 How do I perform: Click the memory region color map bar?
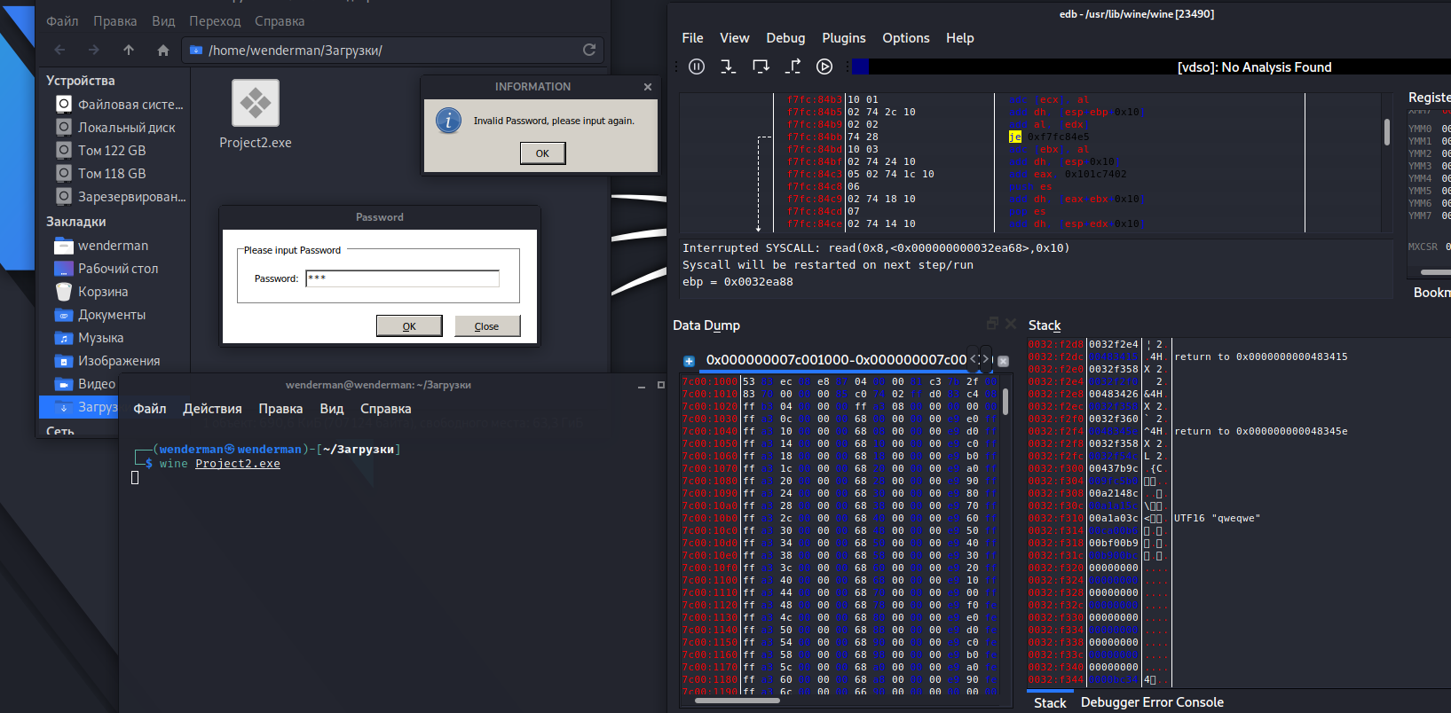click(1149, 67)
